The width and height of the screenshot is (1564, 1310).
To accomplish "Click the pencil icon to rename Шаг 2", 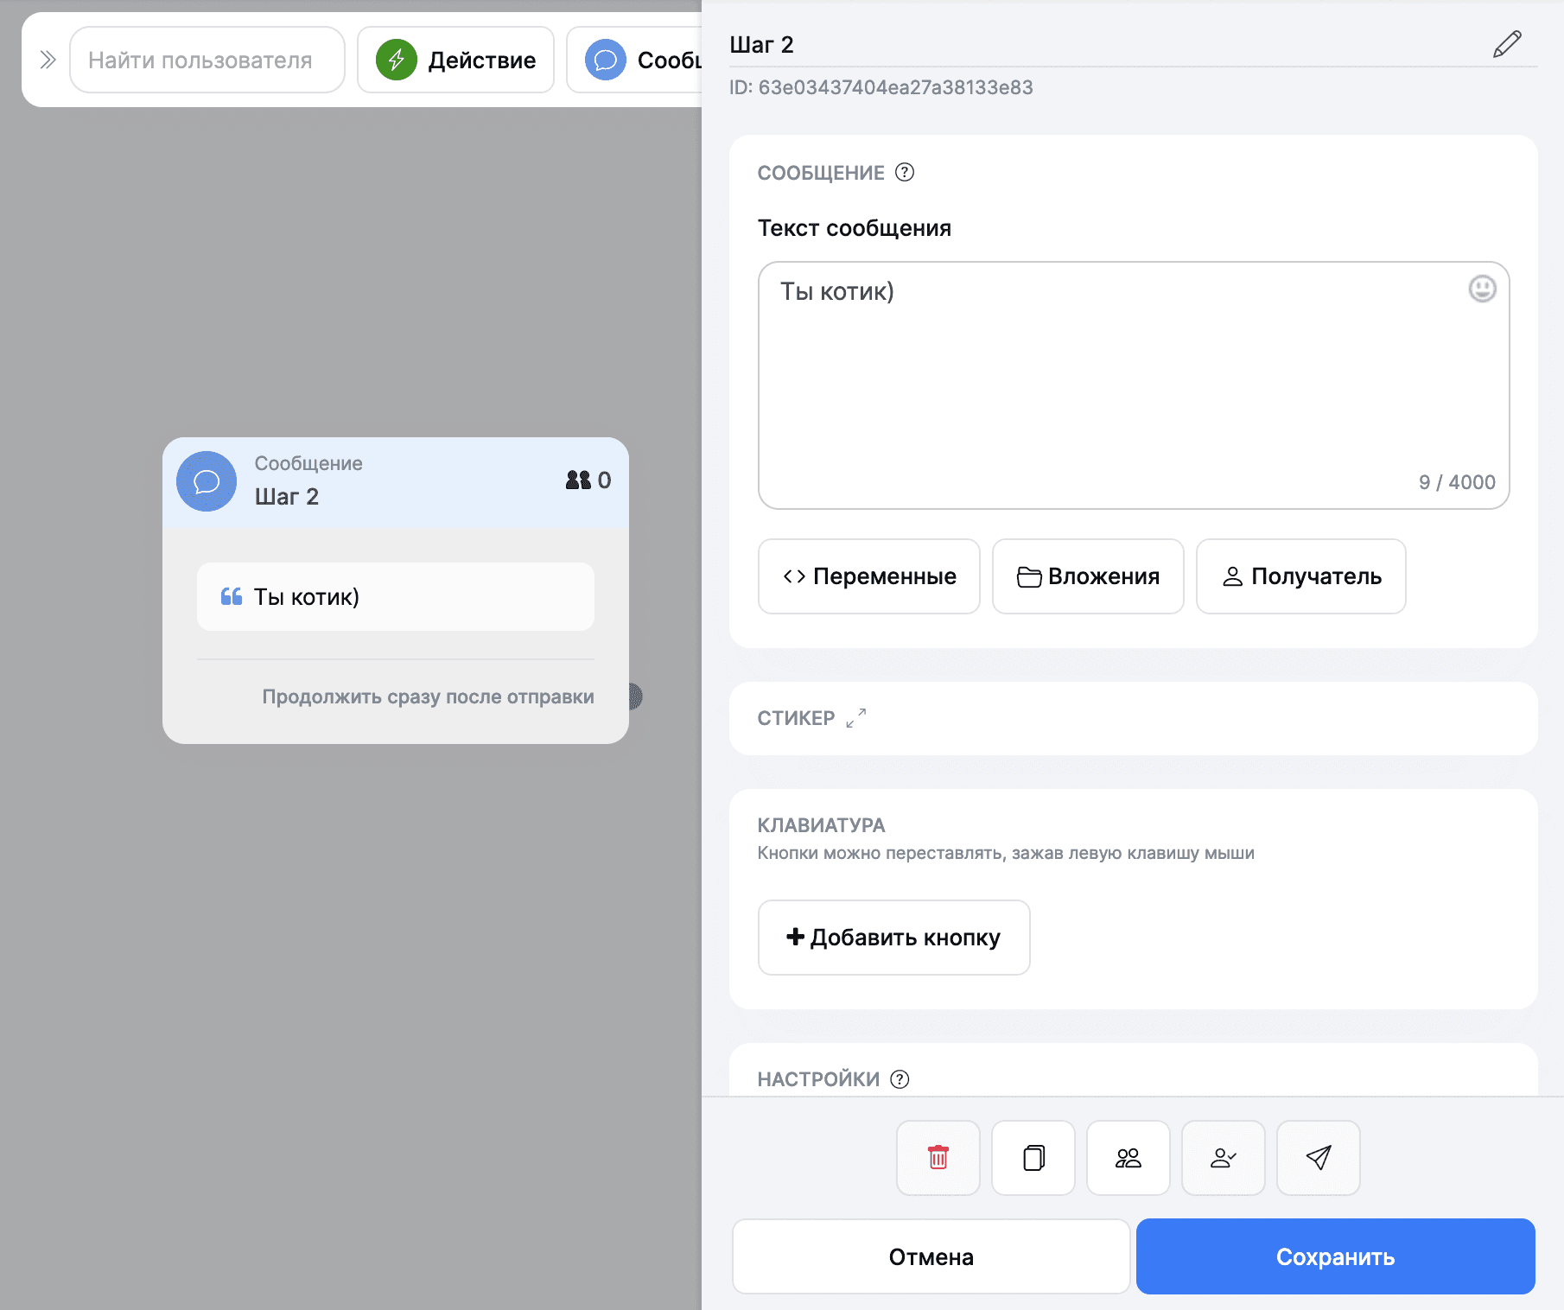I will tap(1506, 44).
